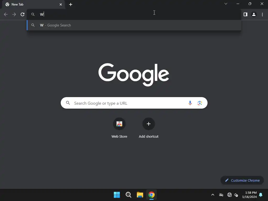Reload the page with the refresh icon
Viewport: 268px width, 201px height.
[x=23, y=14]
